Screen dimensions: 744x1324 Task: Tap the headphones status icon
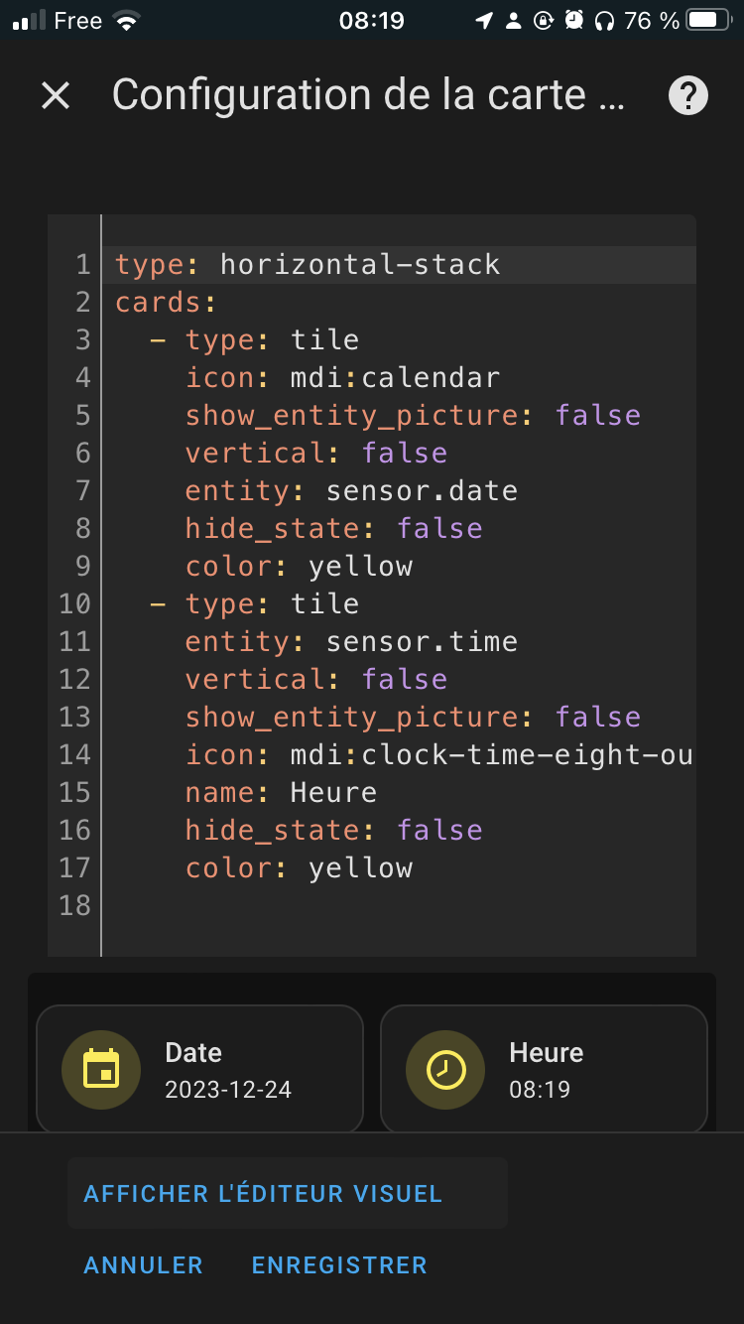tap(603, 20)
